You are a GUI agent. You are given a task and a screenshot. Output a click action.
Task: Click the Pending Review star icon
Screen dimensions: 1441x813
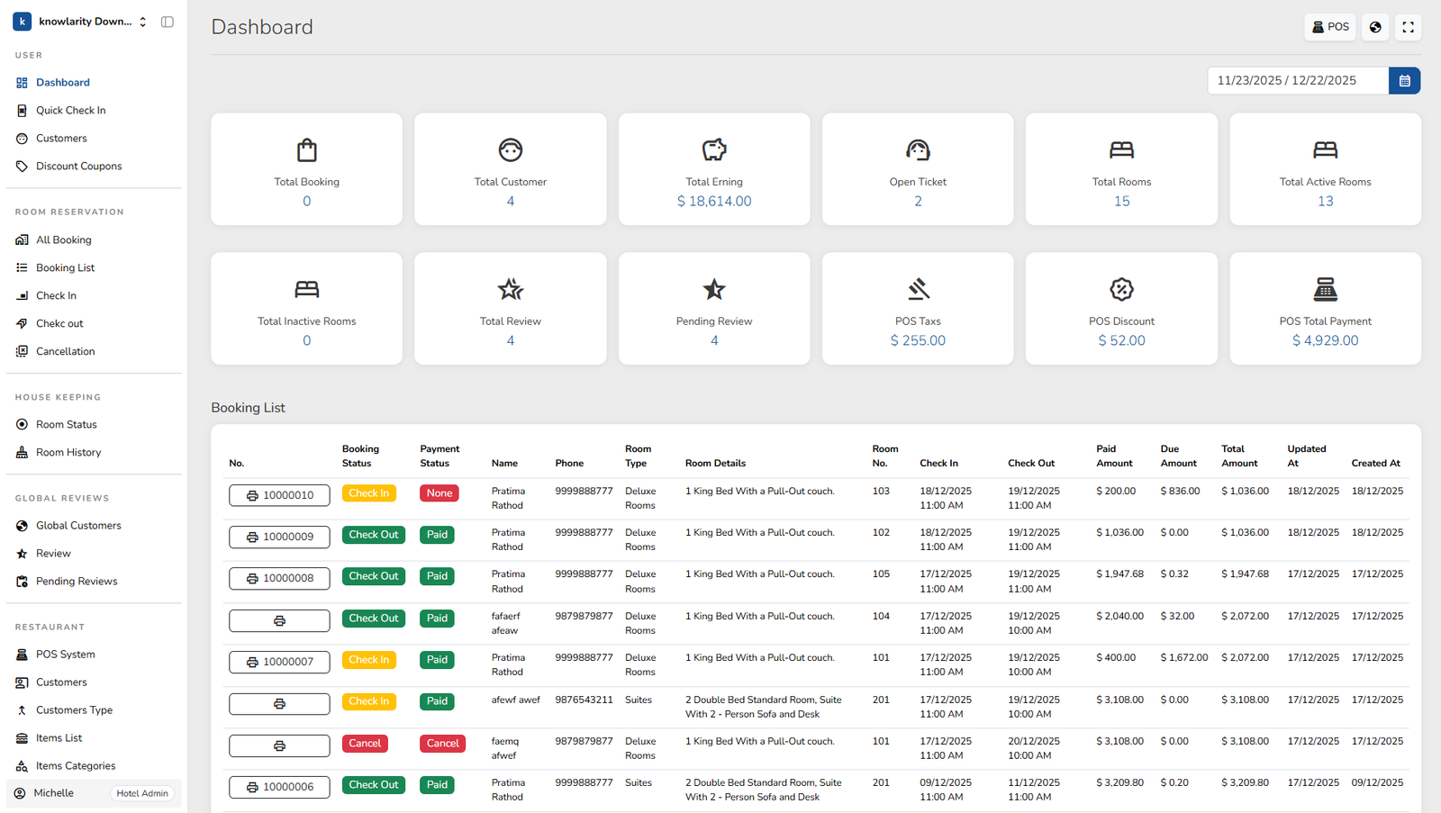point(714,289)
